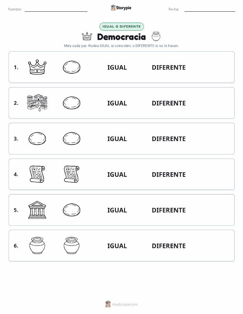Select DIFERENTE for question 1

[x=169, y=67]
